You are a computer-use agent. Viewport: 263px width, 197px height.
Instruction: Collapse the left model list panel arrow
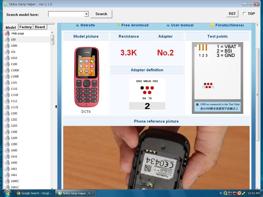tap(56, 106)
